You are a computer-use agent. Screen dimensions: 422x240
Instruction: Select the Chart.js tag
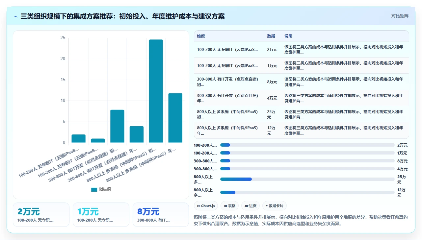click(x=206, y=206)
